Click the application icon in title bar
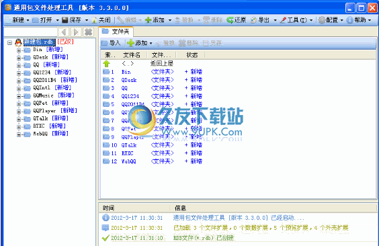Screen dimensions: 379x246 (x=8, y=7)
